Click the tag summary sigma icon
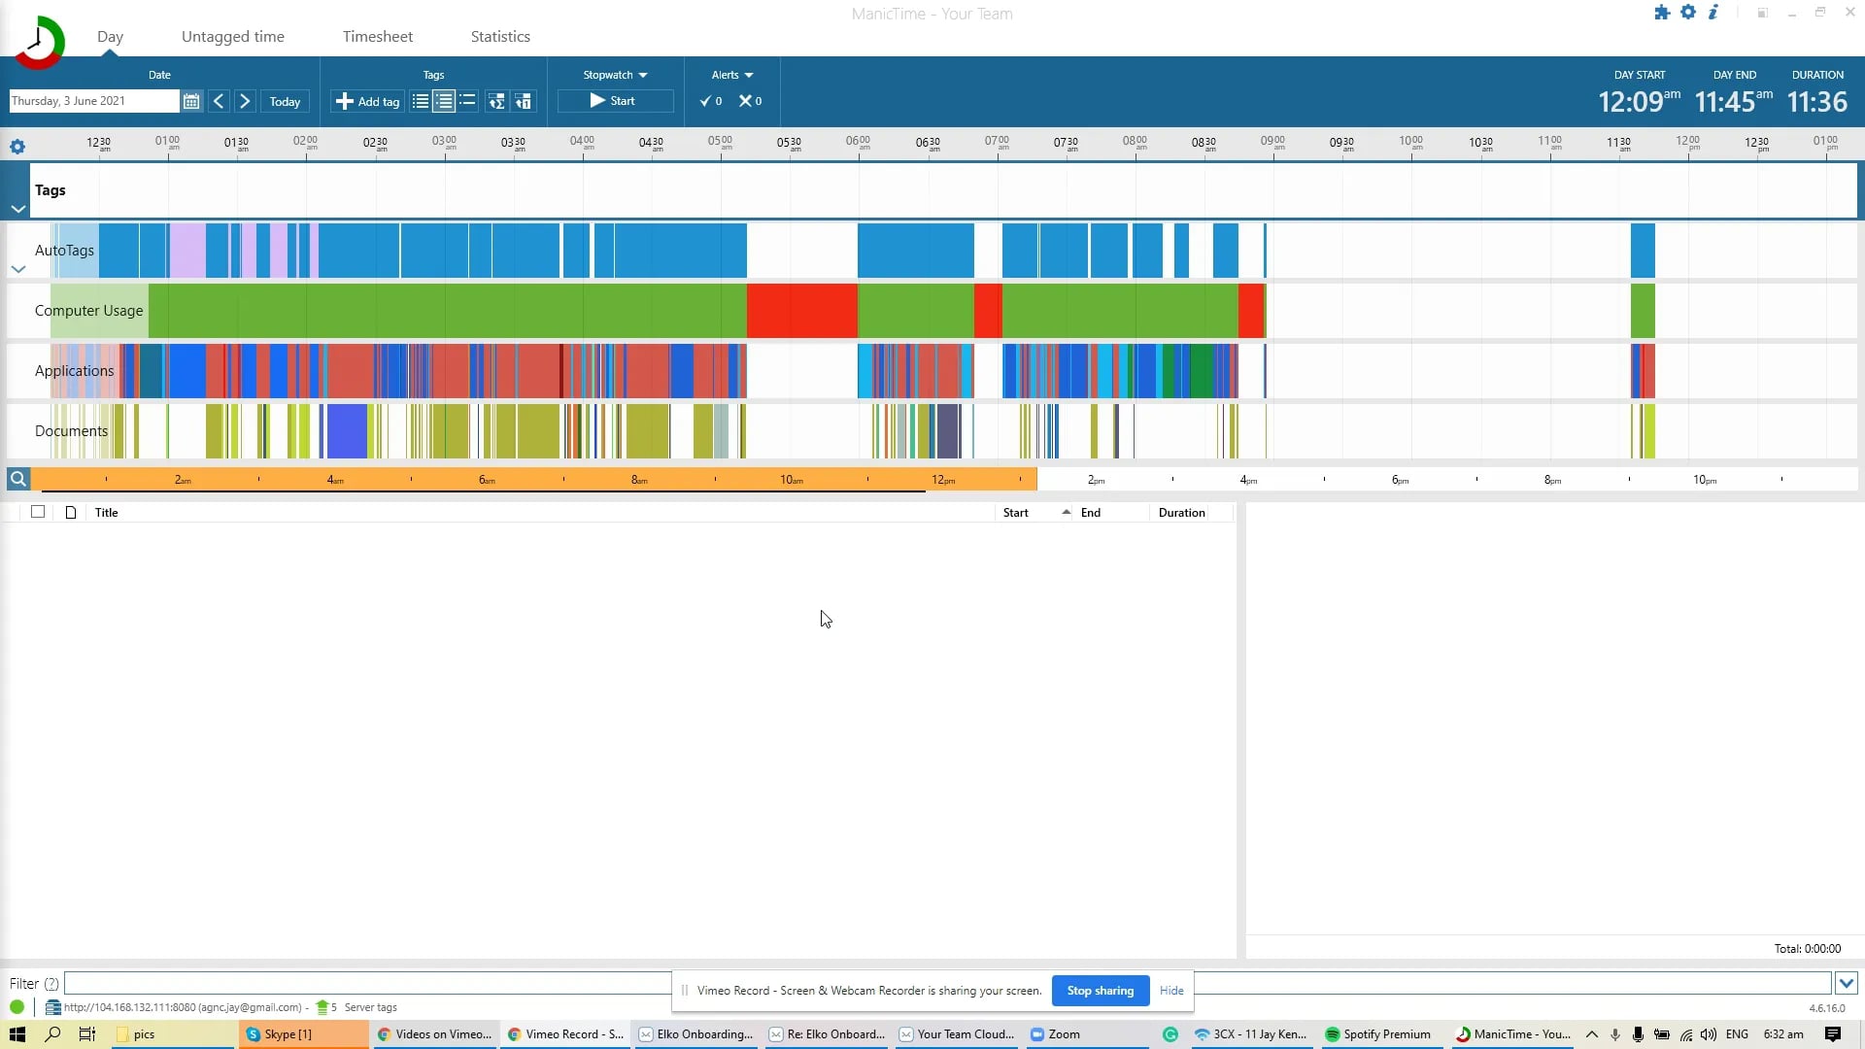Viewport: 1865px width, 1049px height. [x=496, y=101]
